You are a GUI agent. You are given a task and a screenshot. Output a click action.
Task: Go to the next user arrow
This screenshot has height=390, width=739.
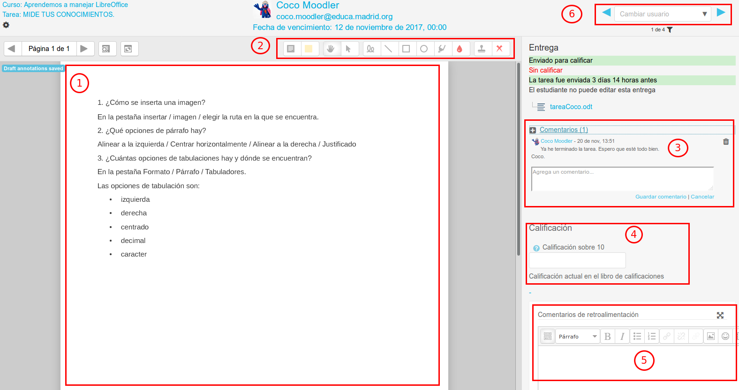pos(721,13)
